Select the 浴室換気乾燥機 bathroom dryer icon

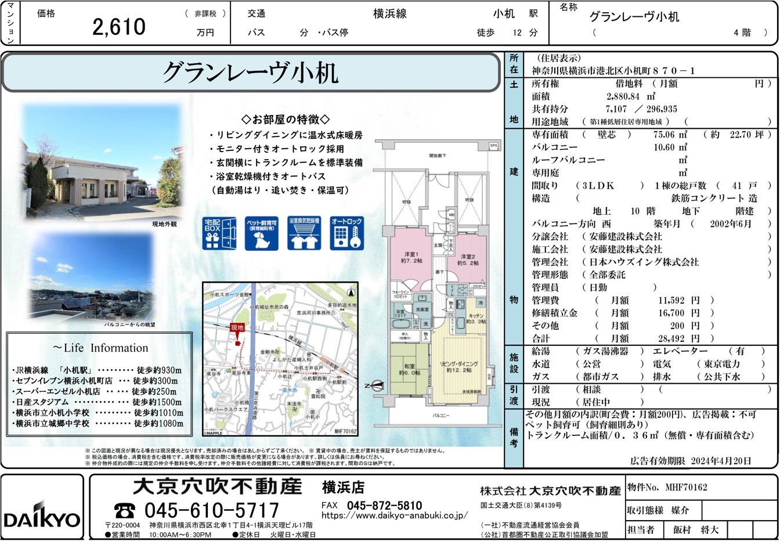[304, 233]
